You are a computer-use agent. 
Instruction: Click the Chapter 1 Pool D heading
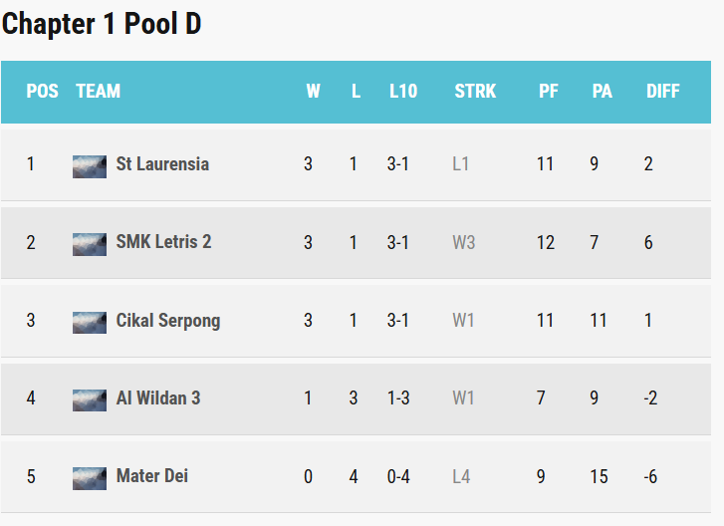coord(102,25)
